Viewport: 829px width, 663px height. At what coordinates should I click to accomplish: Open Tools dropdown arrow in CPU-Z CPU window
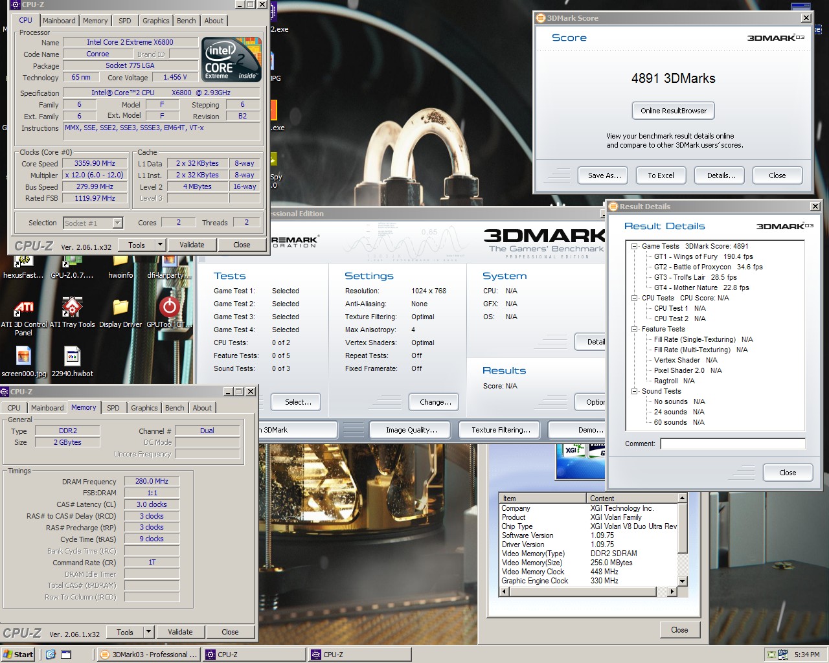[x=160, y=245]
